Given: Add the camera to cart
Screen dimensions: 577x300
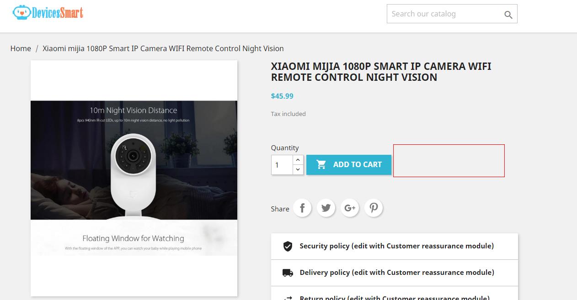Looking at the screenshot, I should click(349, 164).
